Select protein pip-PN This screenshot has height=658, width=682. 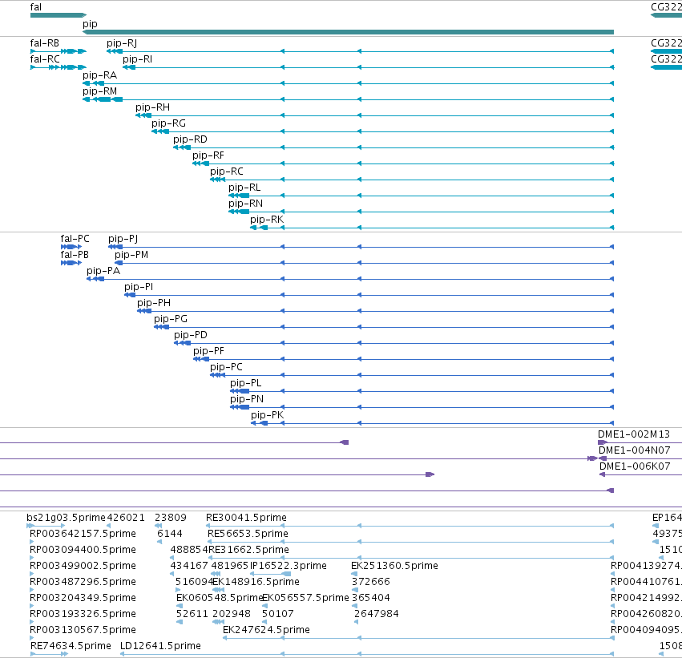point(247,400)
